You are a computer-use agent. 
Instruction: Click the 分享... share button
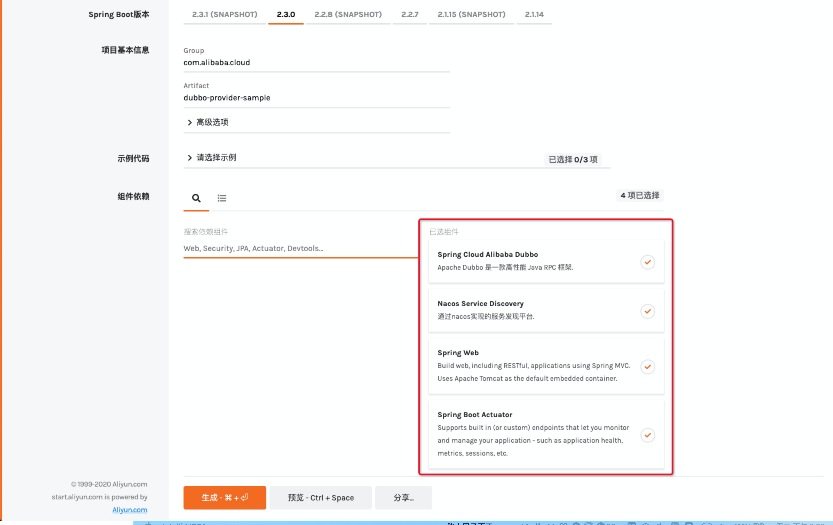403,498
